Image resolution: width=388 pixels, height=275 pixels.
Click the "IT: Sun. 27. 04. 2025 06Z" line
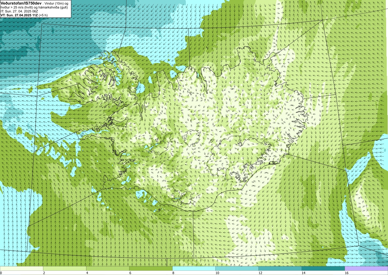[x=19, y=11]
